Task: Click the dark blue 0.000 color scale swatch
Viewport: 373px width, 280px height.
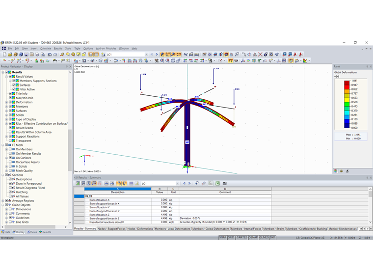Action: click(x=347, y=125)
